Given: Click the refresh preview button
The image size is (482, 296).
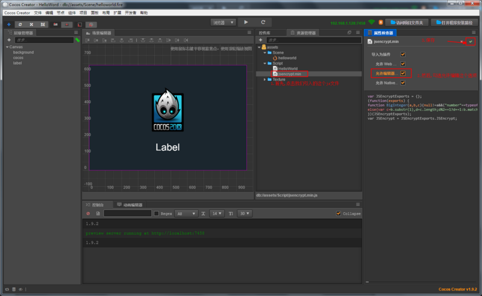Looking at the screenshot, I should pos(263,22).
